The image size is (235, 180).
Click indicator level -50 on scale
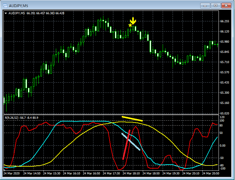(222, 158)
